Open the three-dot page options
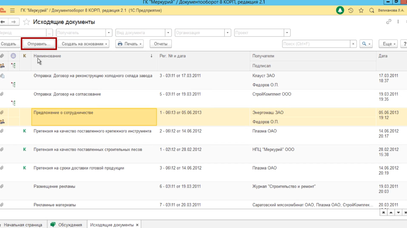The image size is (407, 228). tap(398, 22)
